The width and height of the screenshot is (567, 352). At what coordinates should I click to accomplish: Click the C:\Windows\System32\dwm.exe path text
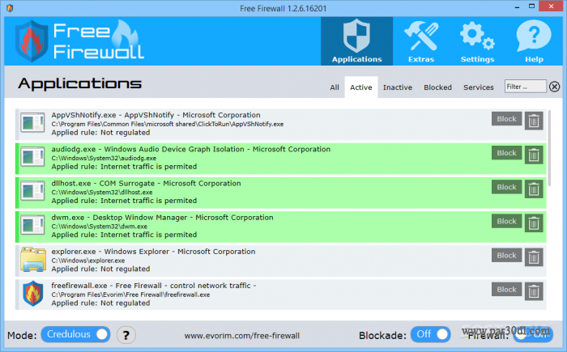[99, 227]
